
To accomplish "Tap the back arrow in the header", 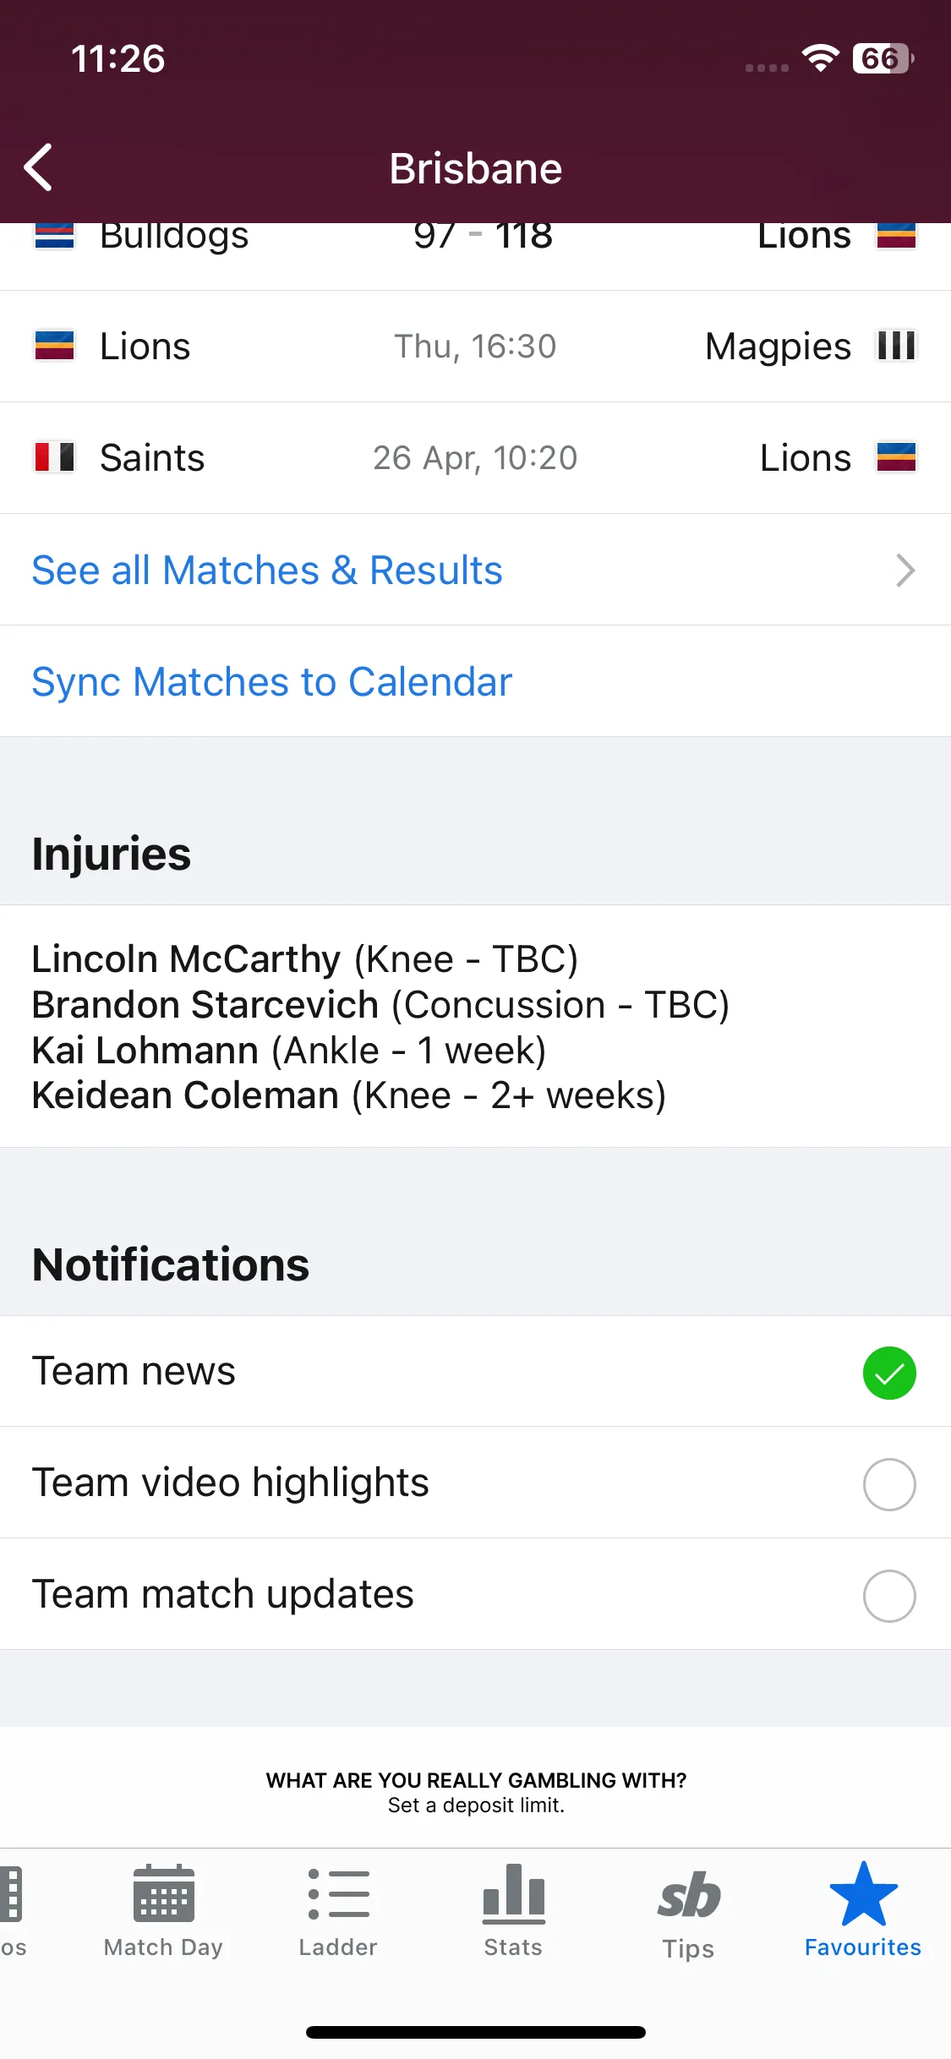I will (x=39, y=167).
